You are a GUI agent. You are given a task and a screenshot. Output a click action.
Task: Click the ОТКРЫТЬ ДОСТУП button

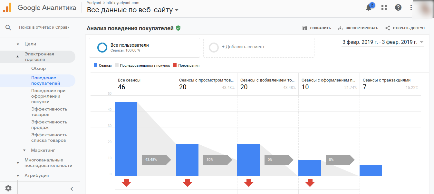click(x=405, y=28)
